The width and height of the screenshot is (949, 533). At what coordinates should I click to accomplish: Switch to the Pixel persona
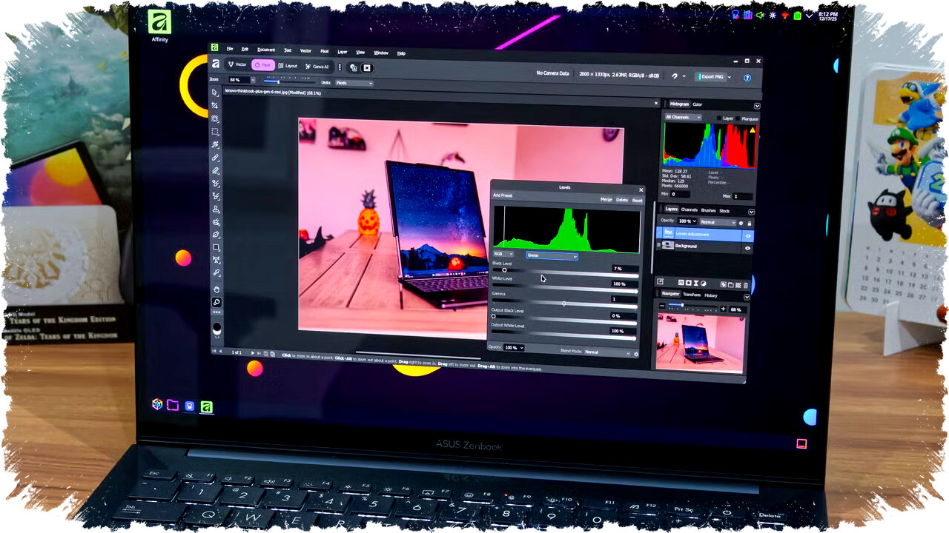coord(262,67)
